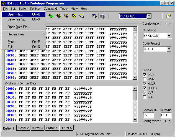Click Eeprom address 0038:
This screenshot has width=175, height=137.
point(11,120)
